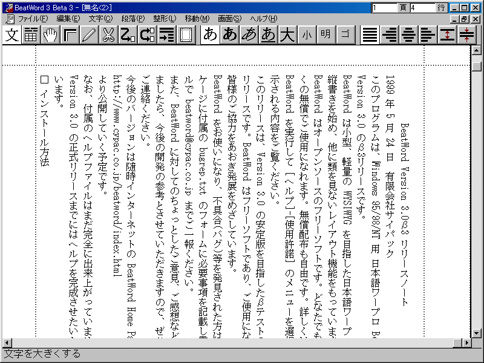Click the horizontal scrollbar left arrow

click(7, 342)
